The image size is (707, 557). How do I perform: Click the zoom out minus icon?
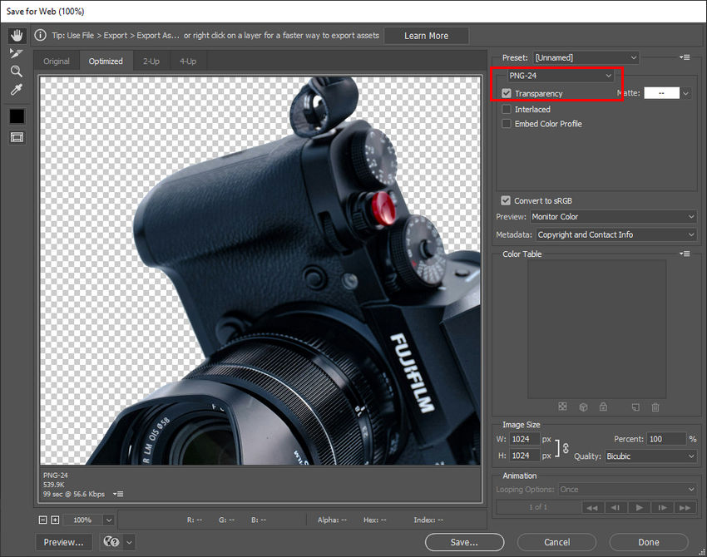click(x=42, y=520)
